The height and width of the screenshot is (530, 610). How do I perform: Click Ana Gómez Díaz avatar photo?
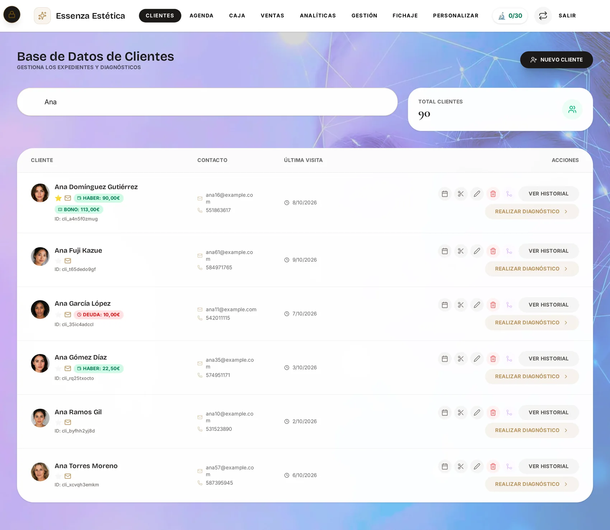(x=40, y=363)
